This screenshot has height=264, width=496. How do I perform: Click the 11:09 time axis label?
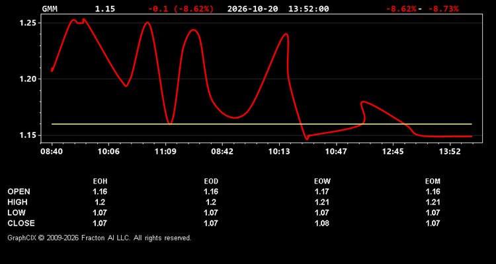[x=165, y=152]
